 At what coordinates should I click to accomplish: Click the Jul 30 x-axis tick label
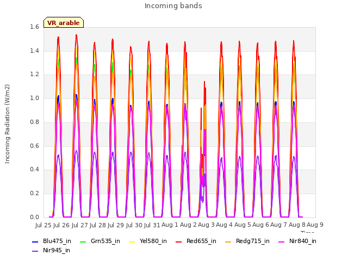pyautogui.click(x=134, y=225)
